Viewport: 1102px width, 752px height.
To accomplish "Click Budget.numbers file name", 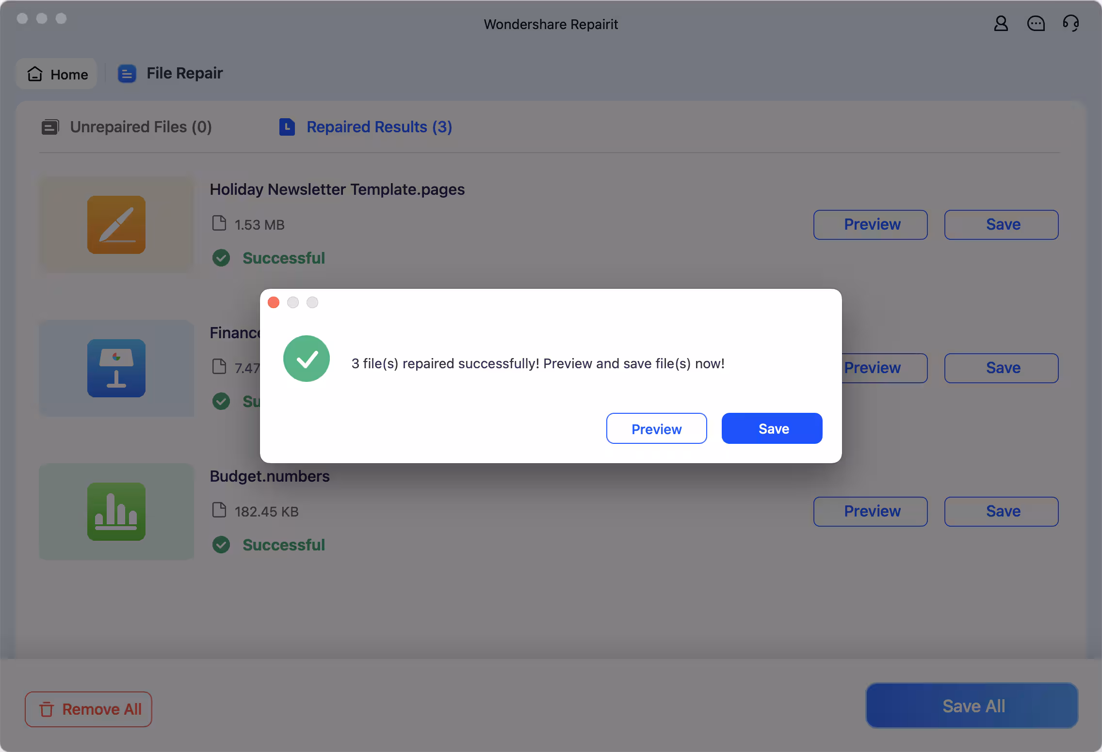I will (270, 476).
